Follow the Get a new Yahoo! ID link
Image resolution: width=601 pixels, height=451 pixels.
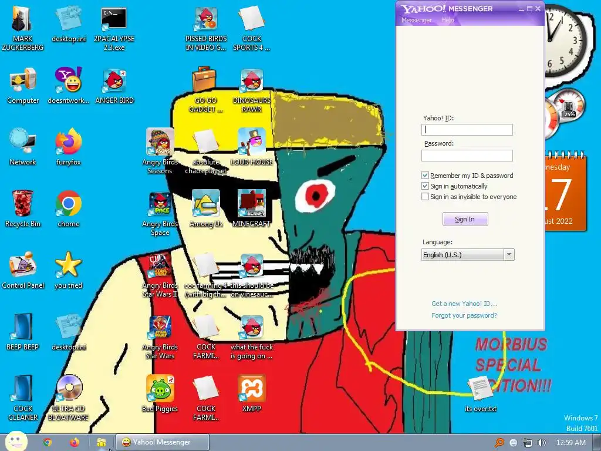point(464,304)
